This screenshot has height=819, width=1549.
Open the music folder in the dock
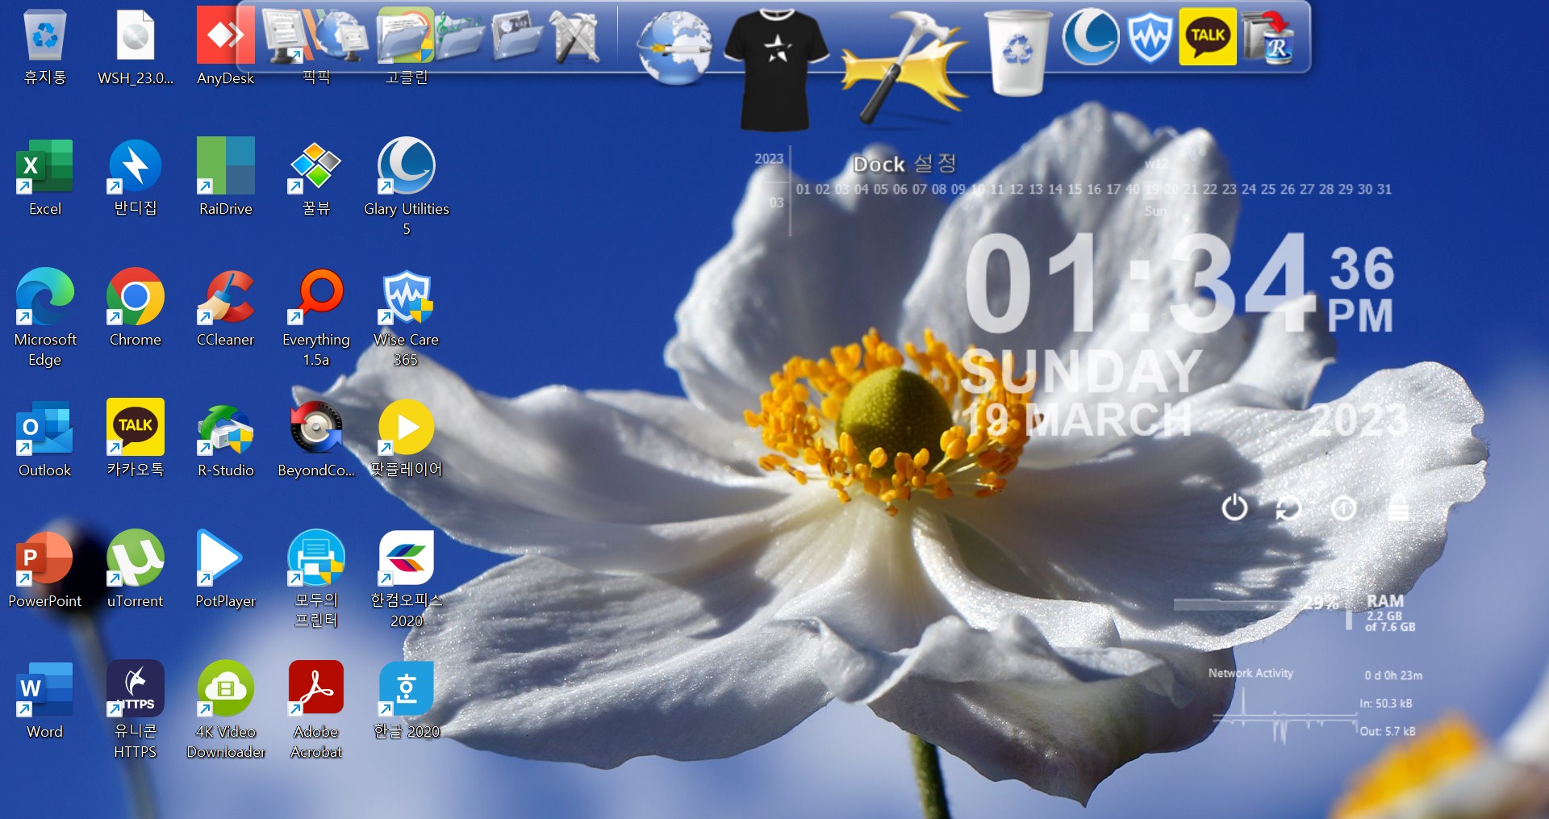tap(459, 36)
